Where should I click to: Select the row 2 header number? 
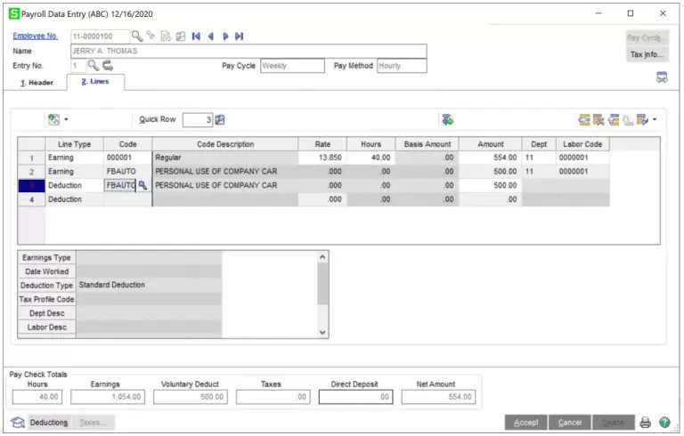pyautogui.click(x=31, y=172)
